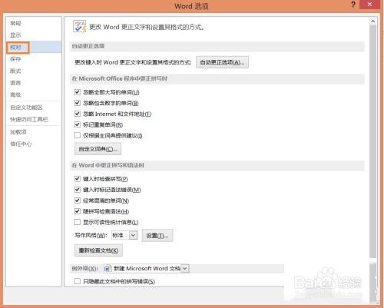Close the Word 选项 dialog

369,5
